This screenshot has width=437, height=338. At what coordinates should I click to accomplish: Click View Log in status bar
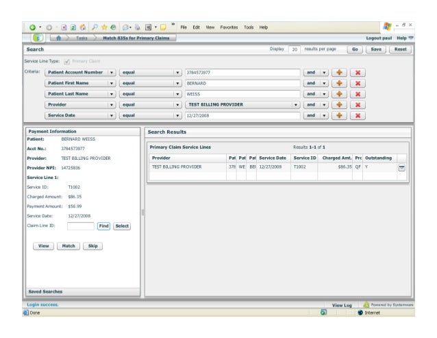coord(342,305)
